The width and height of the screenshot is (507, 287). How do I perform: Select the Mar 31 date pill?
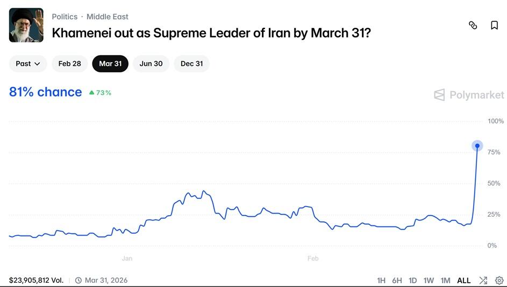click(110, 64)
